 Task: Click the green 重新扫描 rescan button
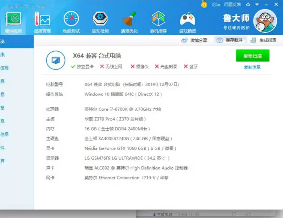point(252,56)
